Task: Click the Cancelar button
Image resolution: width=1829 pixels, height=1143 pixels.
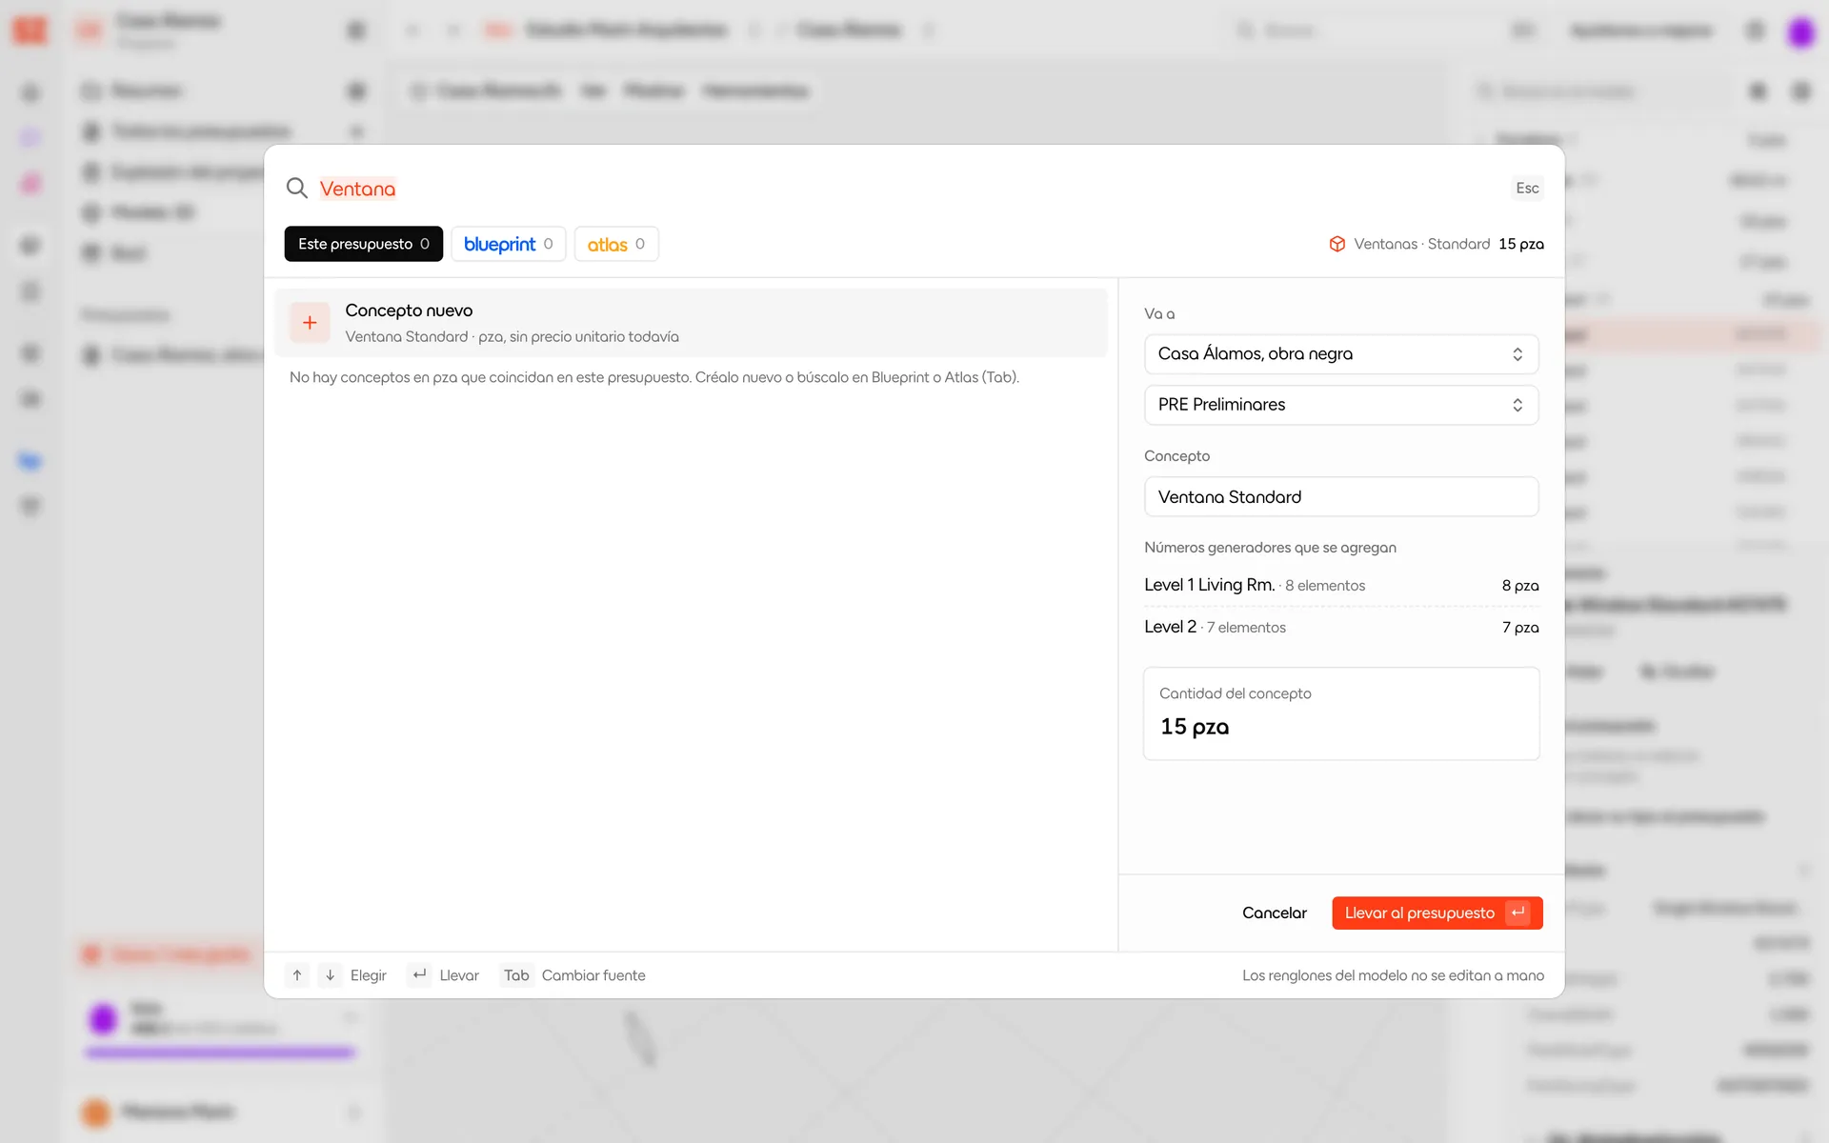Action: (1275, 913)
